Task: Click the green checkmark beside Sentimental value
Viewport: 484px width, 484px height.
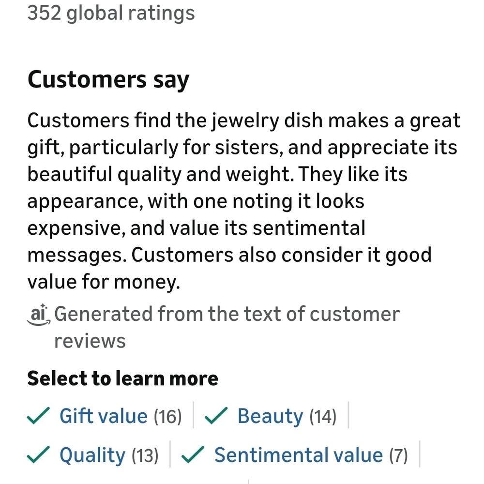Action: pyautogui.click(x=193, y=455)
